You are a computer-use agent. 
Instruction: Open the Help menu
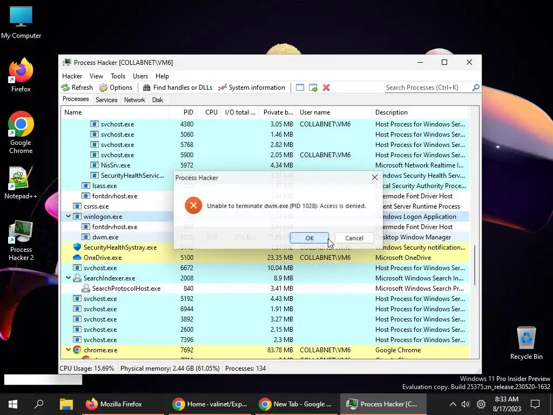point(162,76)
